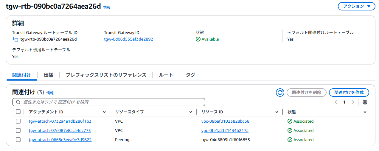Open Transit Gateway tgw-0d06d535ef3de2892 link
This screenshot has width=379, height=151.
tap(128, 39)
